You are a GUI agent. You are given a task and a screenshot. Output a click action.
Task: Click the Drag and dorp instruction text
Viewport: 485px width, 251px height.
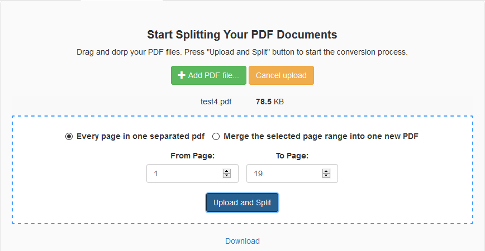coord(242,52)
